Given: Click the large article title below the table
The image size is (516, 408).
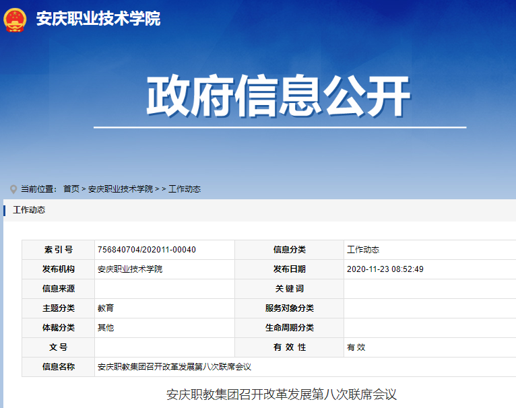Looking at the screenshot, I should pyautogui.click(x=282, y=394).
